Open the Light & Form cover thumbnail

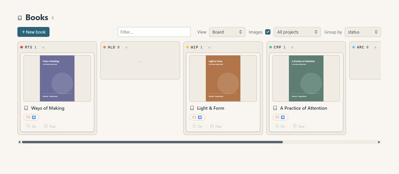[223, 78]
